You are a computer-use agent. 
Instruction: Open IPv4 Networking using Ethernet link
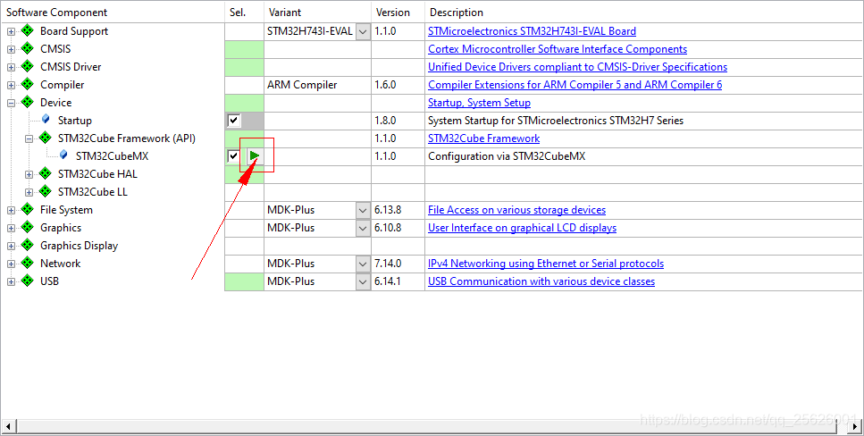pyautogui.click(x=546, y=264)
